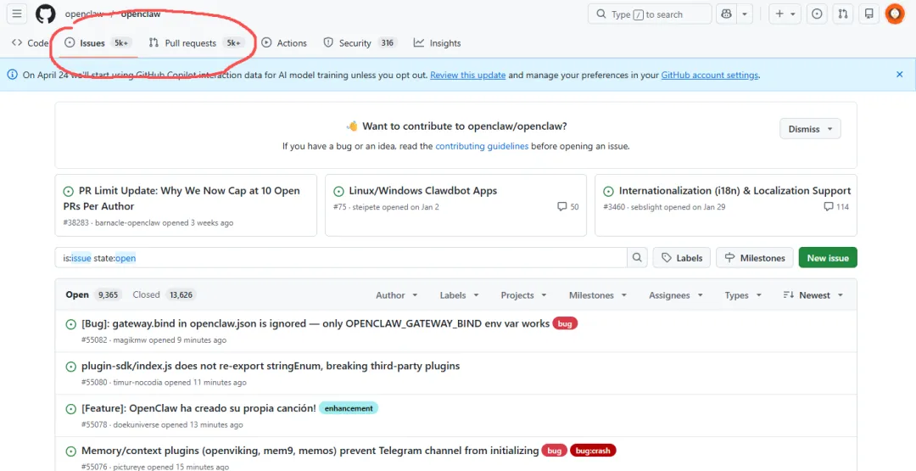Expand the Author filter dropdown
Image resolution: width=916 pixels, height=471 pixels.
397,295
